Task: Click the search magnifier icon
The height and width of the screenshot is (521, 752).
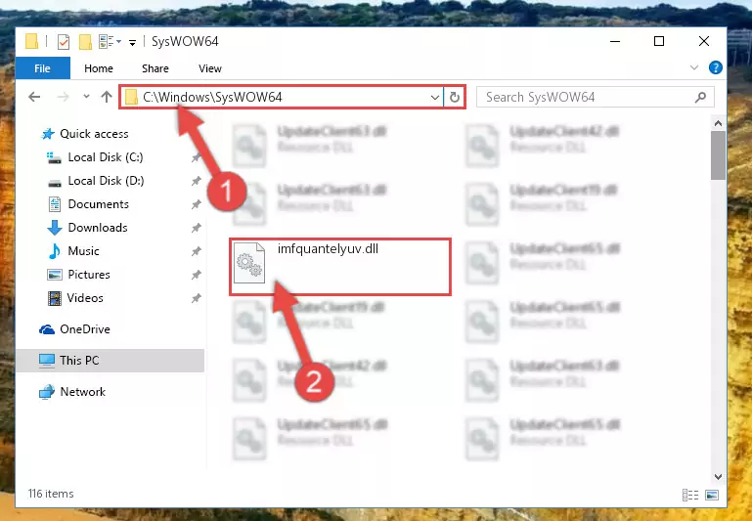Action: 700,98
